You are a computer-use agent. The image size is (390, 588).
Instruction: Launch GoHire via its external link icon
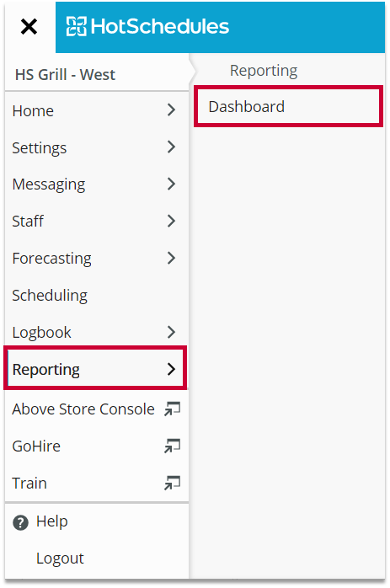point(172,446)
